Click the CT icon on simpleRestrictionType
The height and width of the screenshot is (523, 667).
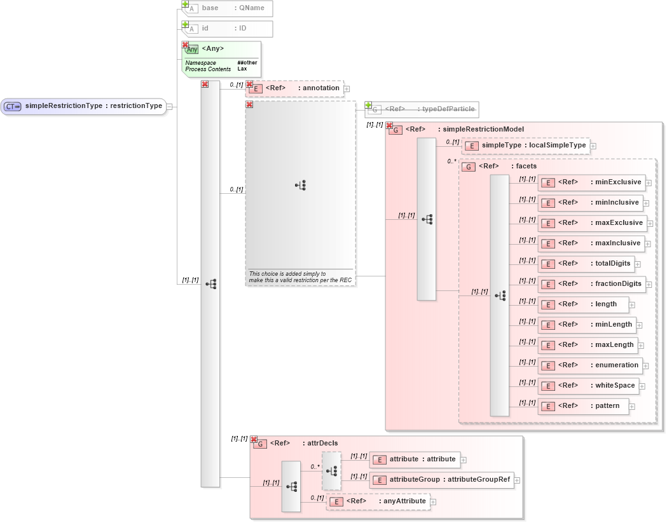[x=11, y=105]
